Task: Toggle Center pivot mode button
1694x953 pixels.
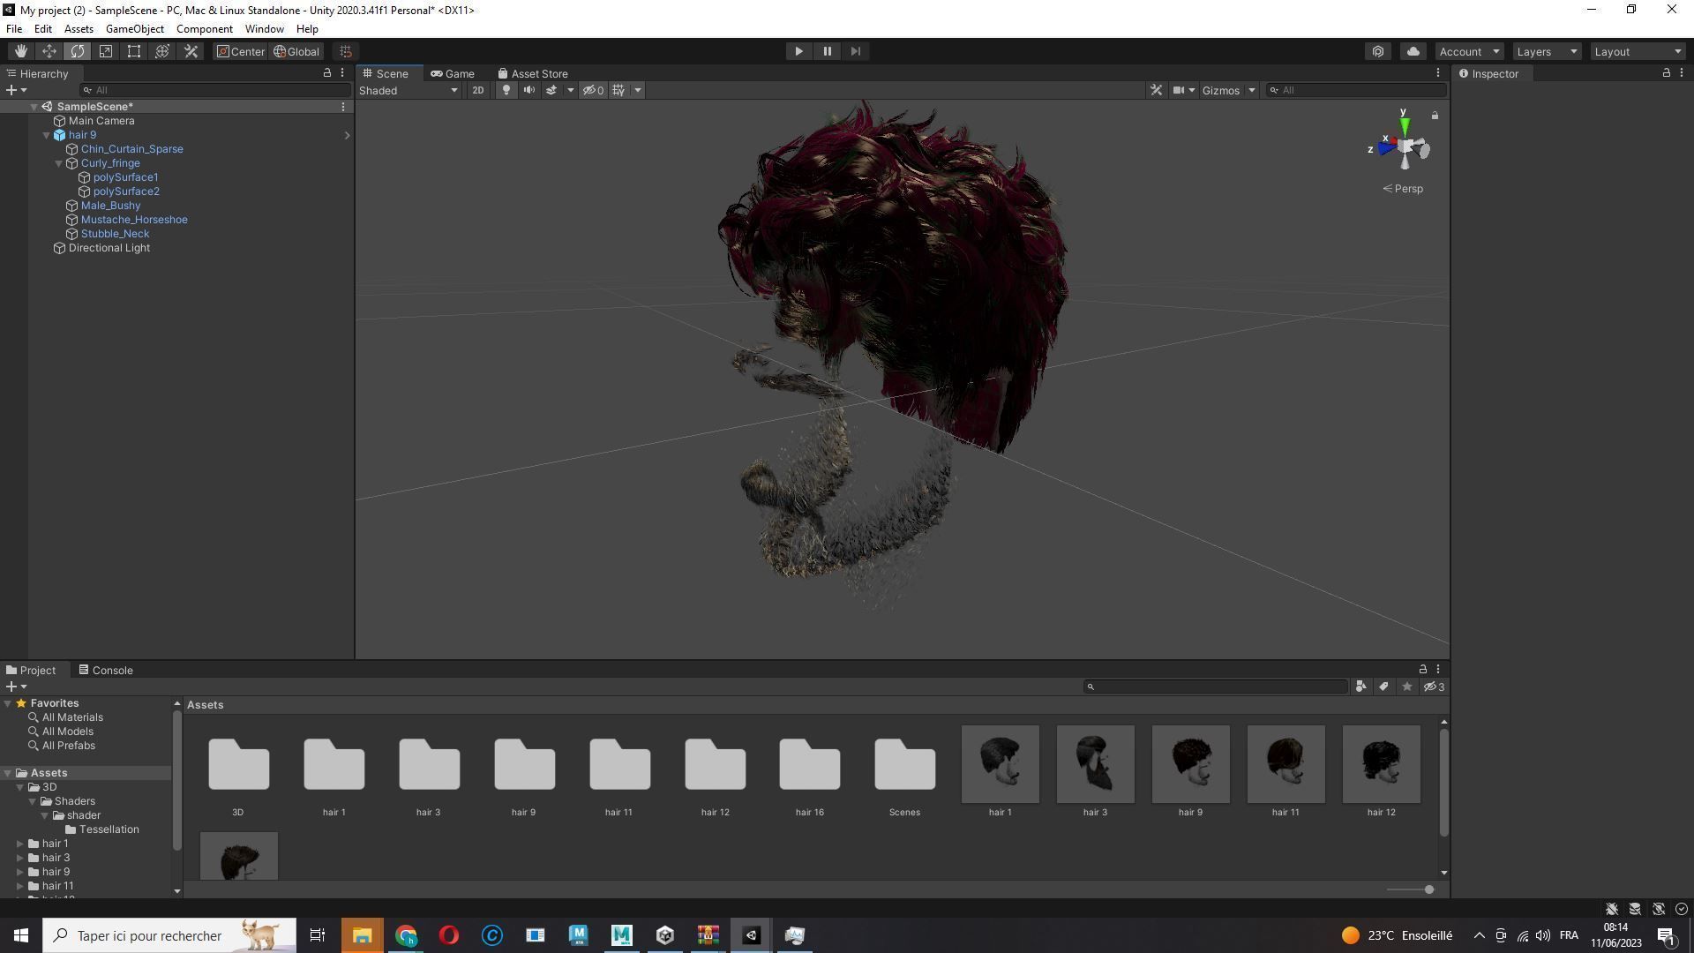Action: click(241, 51)
